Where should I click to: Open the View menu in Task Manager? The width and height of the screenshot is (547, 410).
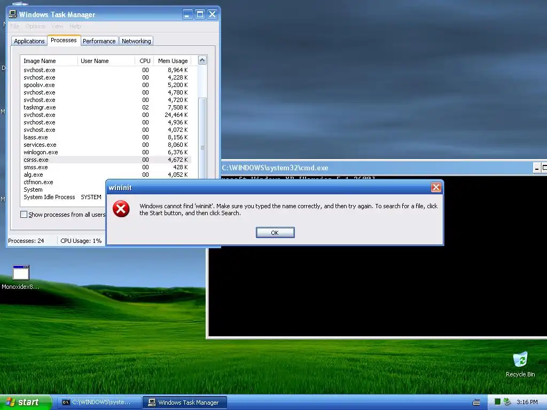coord(57,26)
